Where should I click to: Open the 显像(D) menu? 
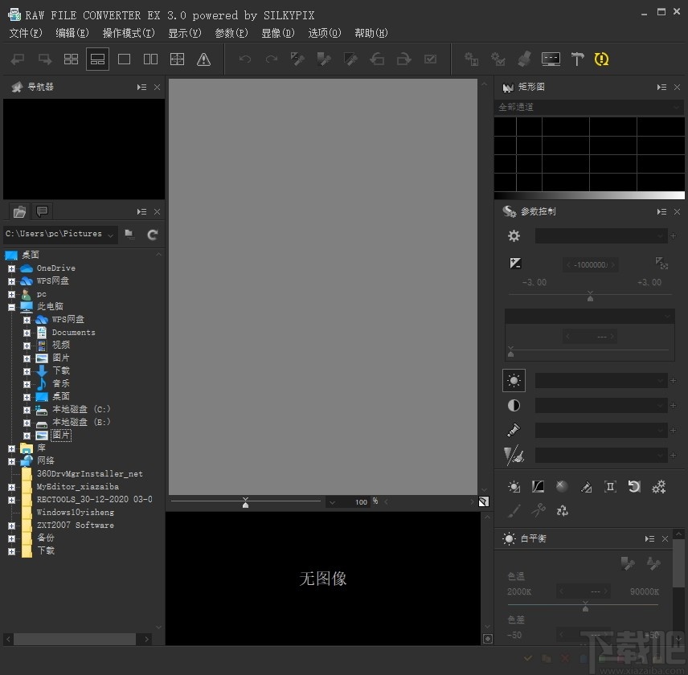point(278,33)
